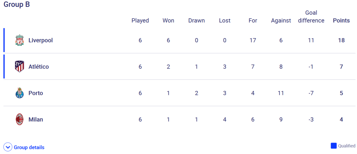Click the Liverpool club crest icon
Viewport: 357px width, 154px height.
tap(19, 40)
